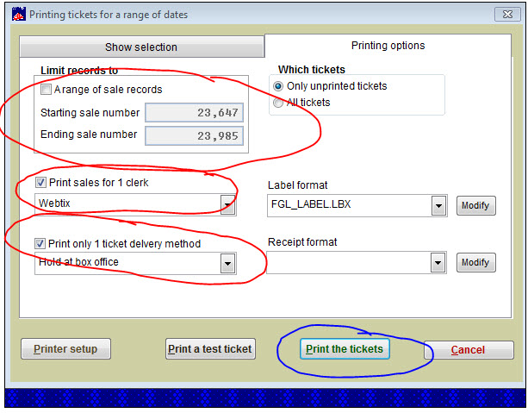
Task: Expand the Label format dropdown list
Action: coord(438,205)
